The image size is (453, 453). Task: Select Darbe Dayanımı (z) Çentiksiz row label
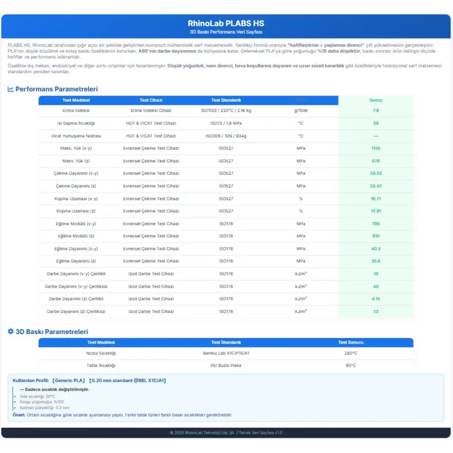click(76, 312)
